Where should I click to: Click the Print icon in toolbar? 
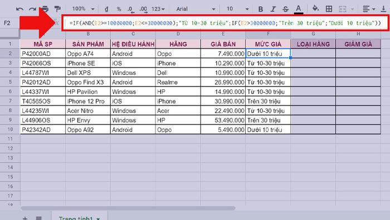(x=45, y=9)
